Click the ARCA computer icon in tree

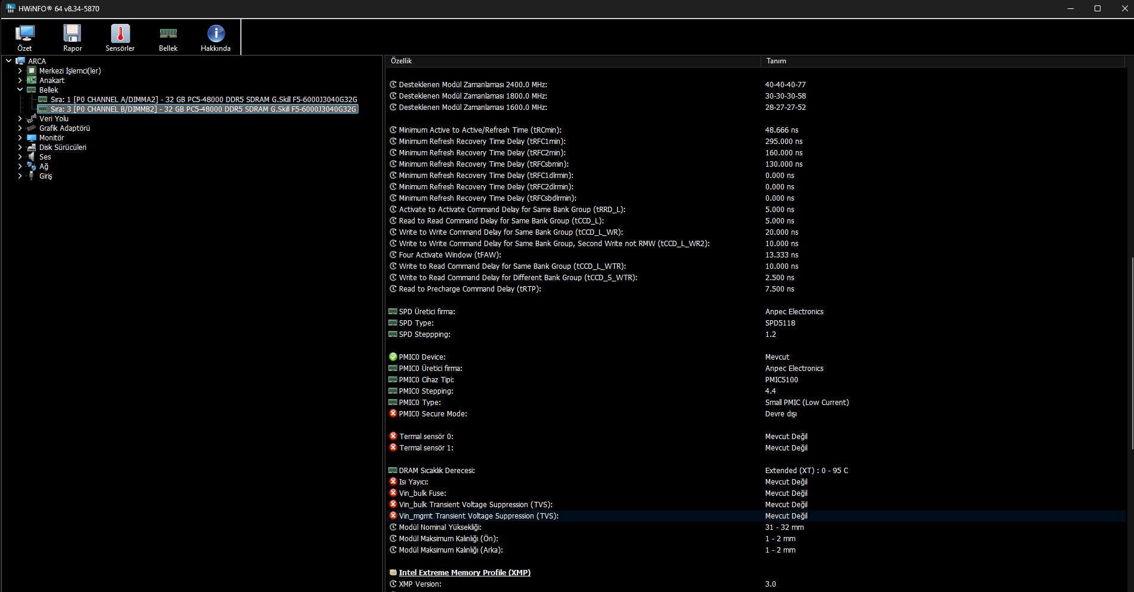[20, 61]
